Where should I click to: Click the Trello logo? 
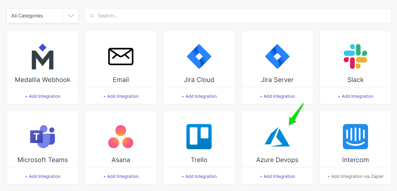[199, 137]
